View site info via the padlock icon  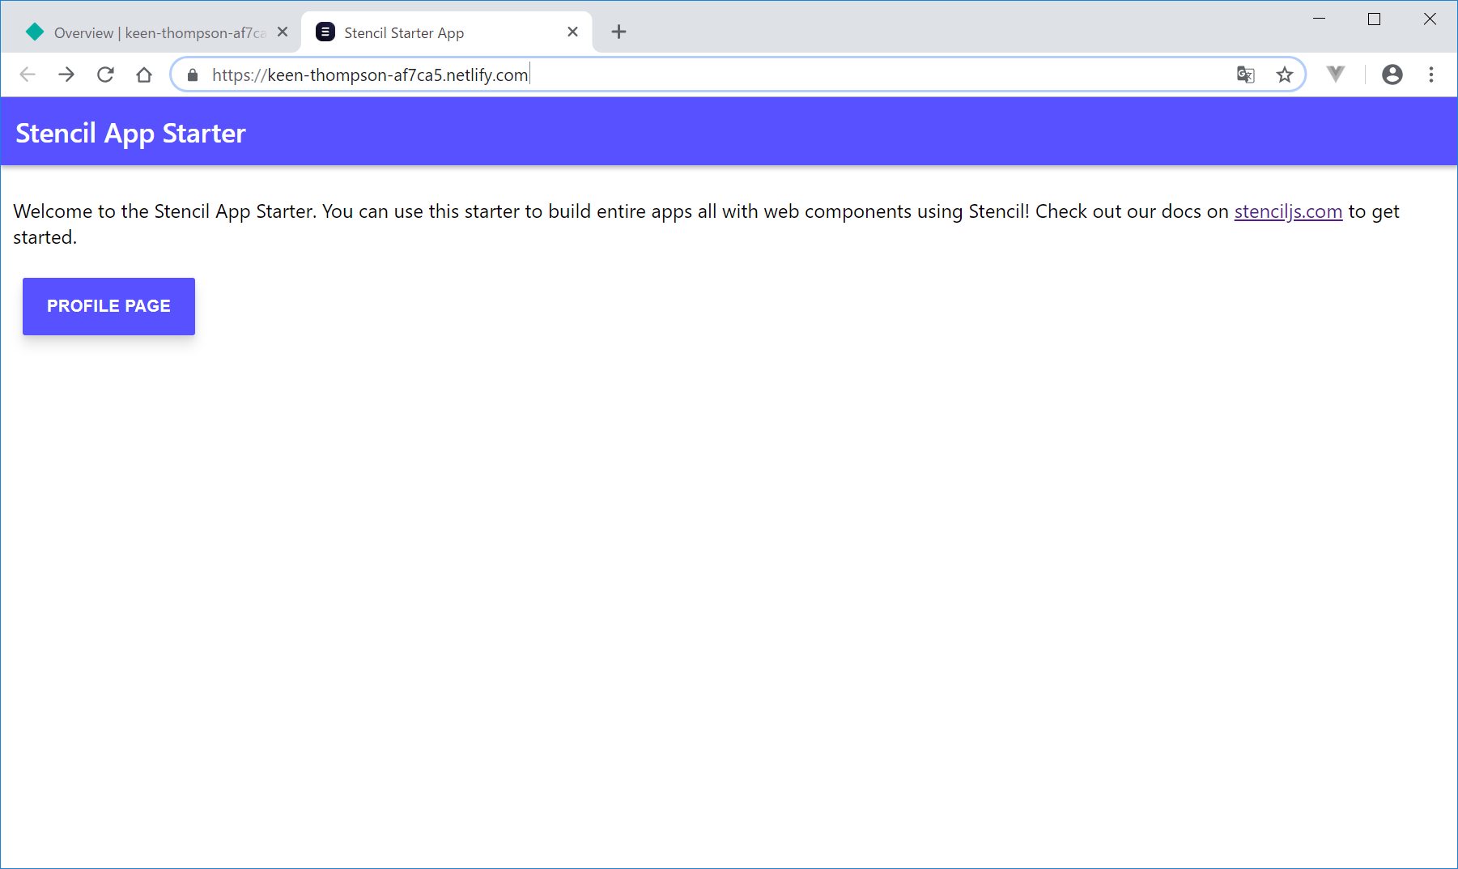tap(193, 75)
